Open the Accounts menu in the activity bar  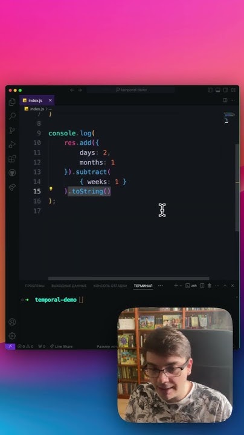click(x=12, y=322)
